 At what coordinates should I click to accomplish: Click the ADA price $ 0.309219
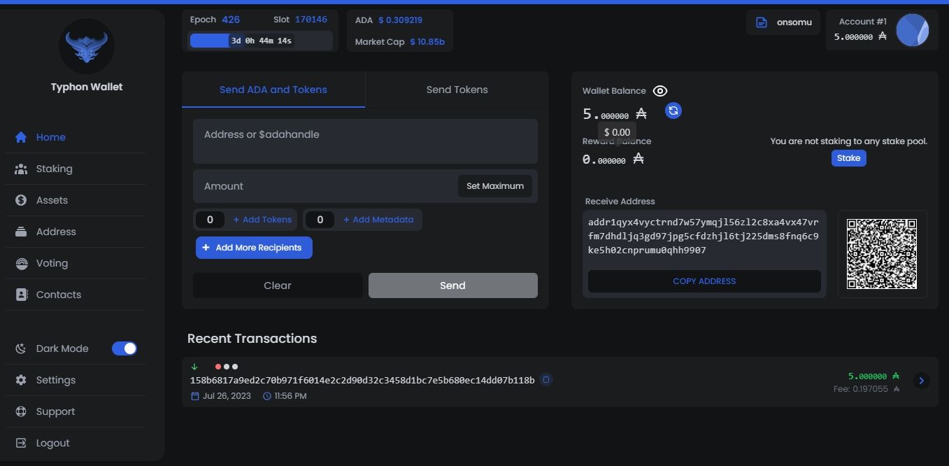(401, 20)
